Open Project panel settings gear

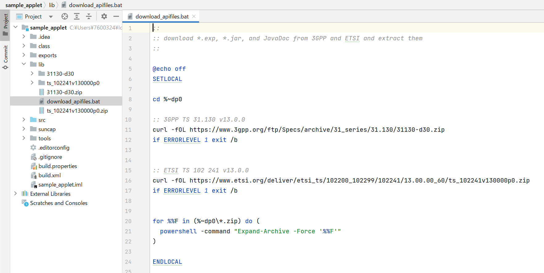(x=104, y=16)
